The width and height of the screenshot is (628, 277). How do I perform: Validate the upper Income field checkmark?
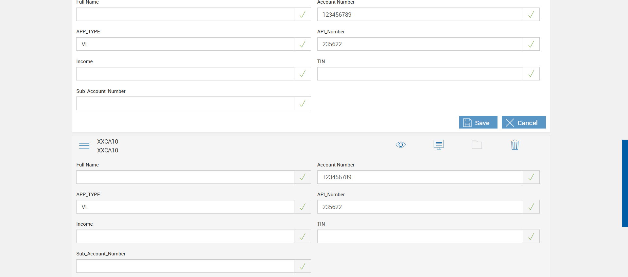pos(302,74)
